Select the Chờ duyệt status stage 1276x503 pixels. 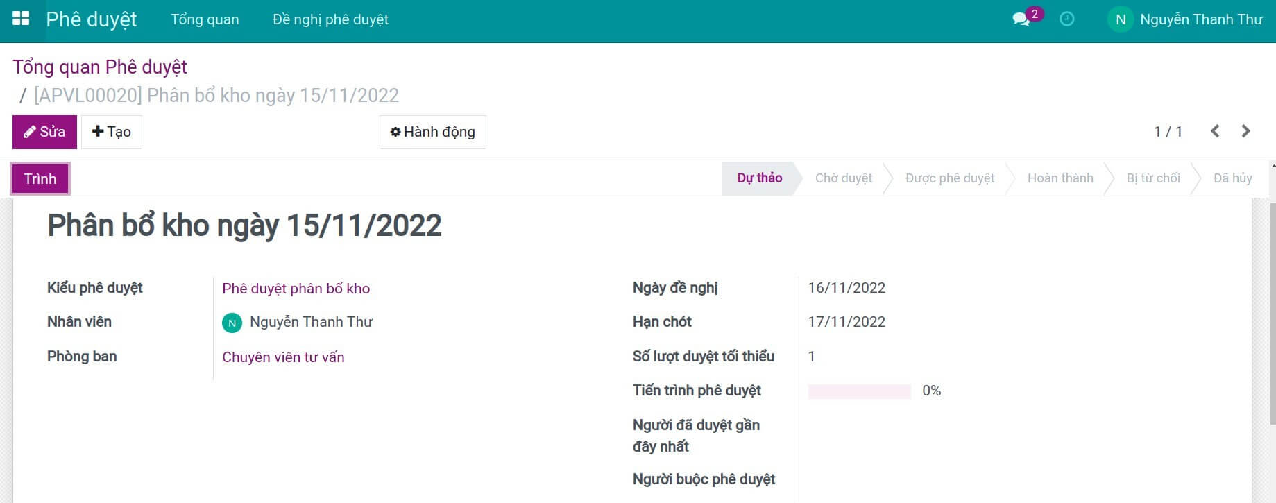843,178
